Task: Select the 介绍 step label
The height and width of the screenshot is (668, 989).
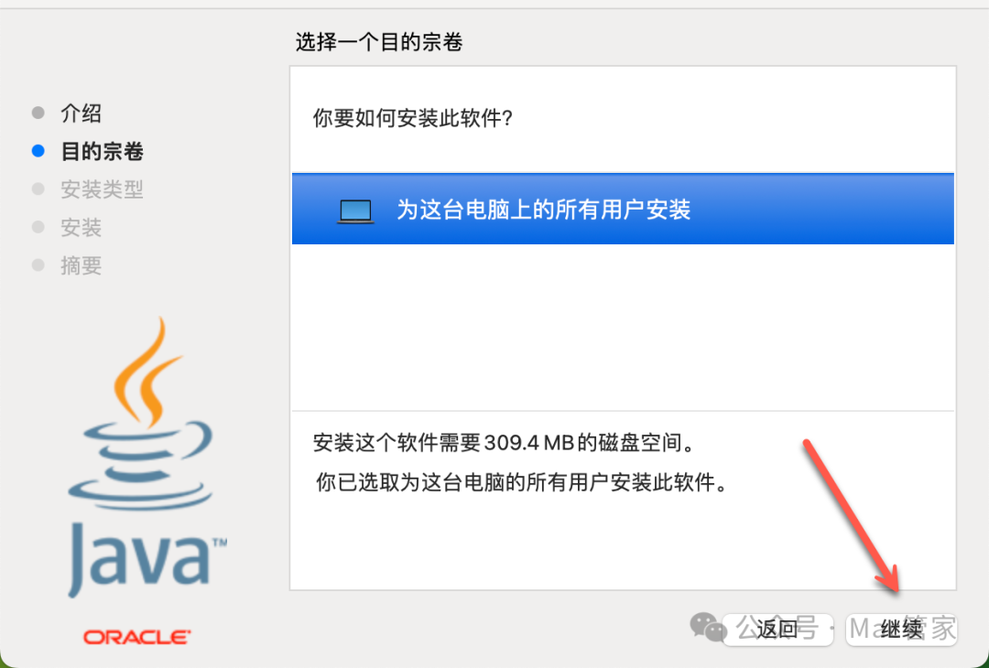Action: (81, 113)
